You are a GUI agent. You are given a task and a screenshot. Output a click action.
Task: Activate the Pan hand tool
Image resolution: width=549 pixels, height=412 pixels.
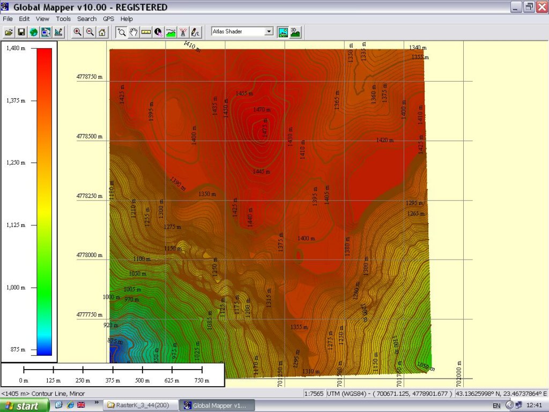click(133, 32)
